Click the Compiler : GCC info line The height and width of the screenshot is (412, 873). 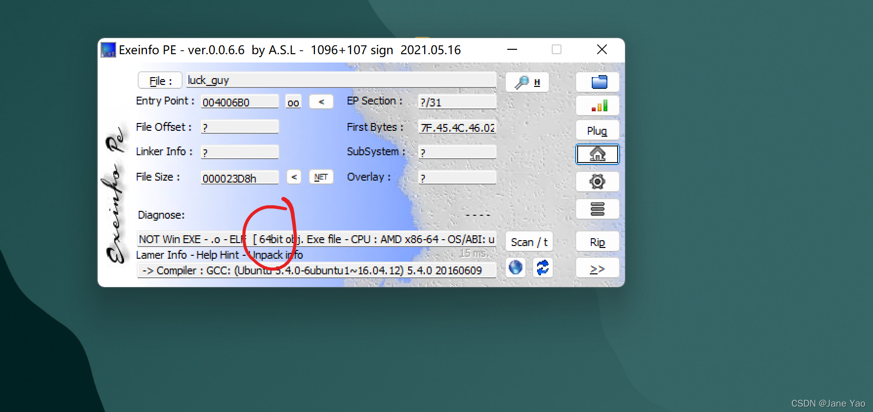[316, 270]
